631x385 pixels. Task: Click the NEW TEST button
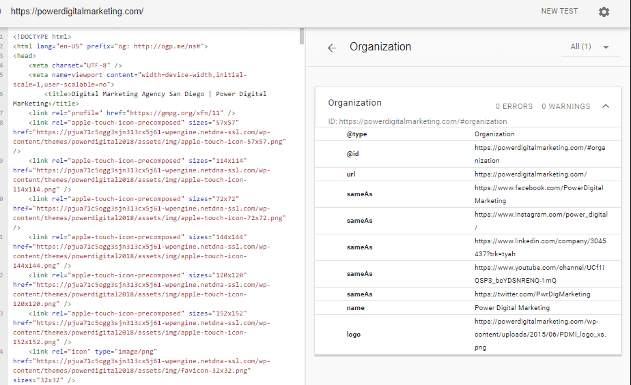559,12
